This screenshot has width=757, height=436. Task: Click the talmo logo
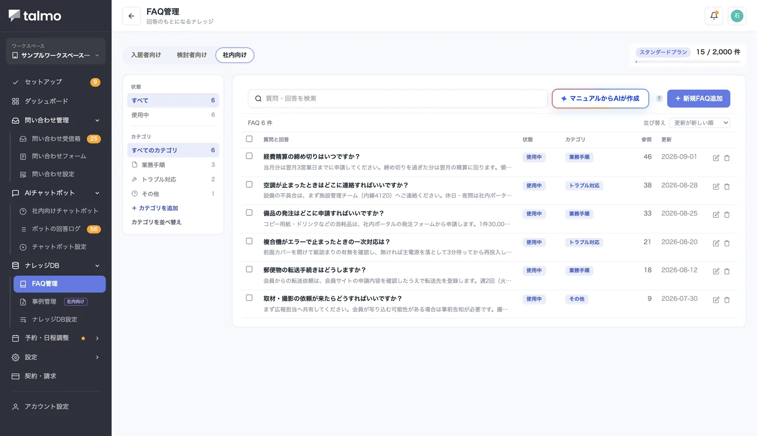point(35,16)
